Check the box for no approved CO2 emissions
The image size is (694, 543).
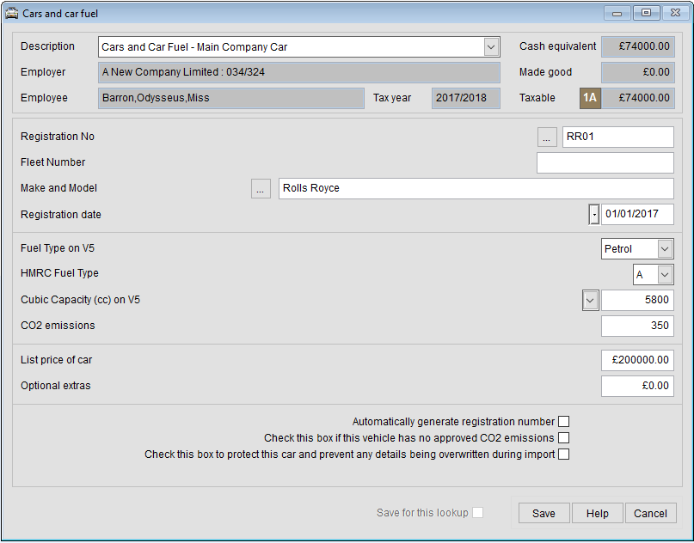(x=563, y=437)
